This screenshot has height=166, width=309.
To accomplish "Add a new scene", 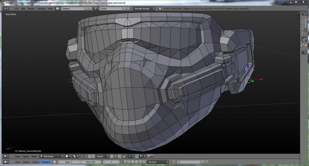I will point(125,8).
